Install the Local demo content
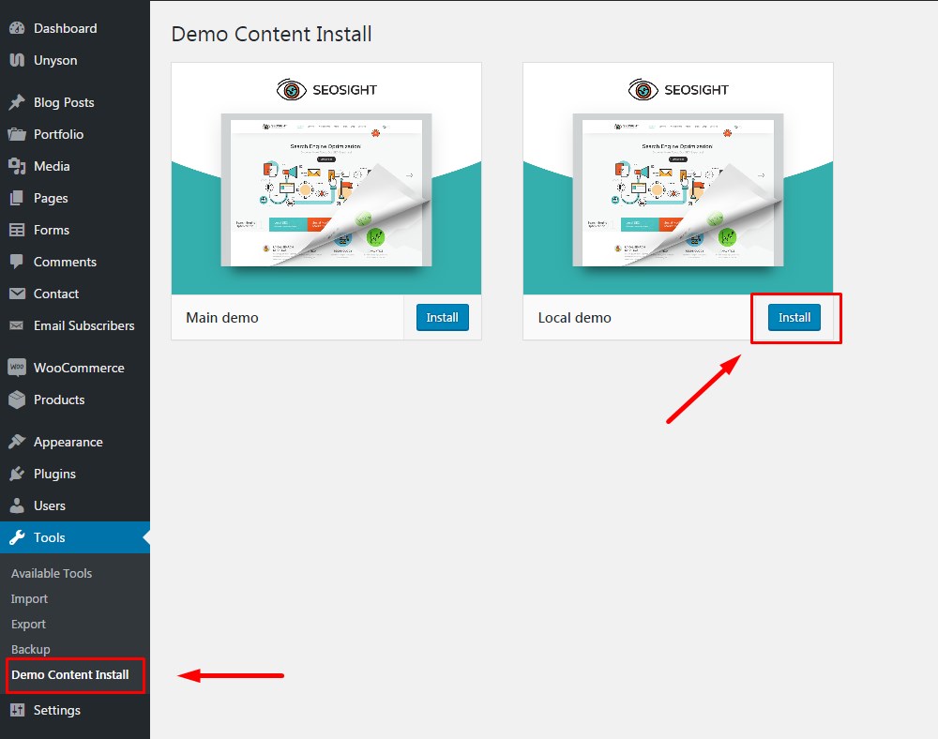The width and height of the screenshot is (938, 739). pyautogui.click(x=794, y=318)
